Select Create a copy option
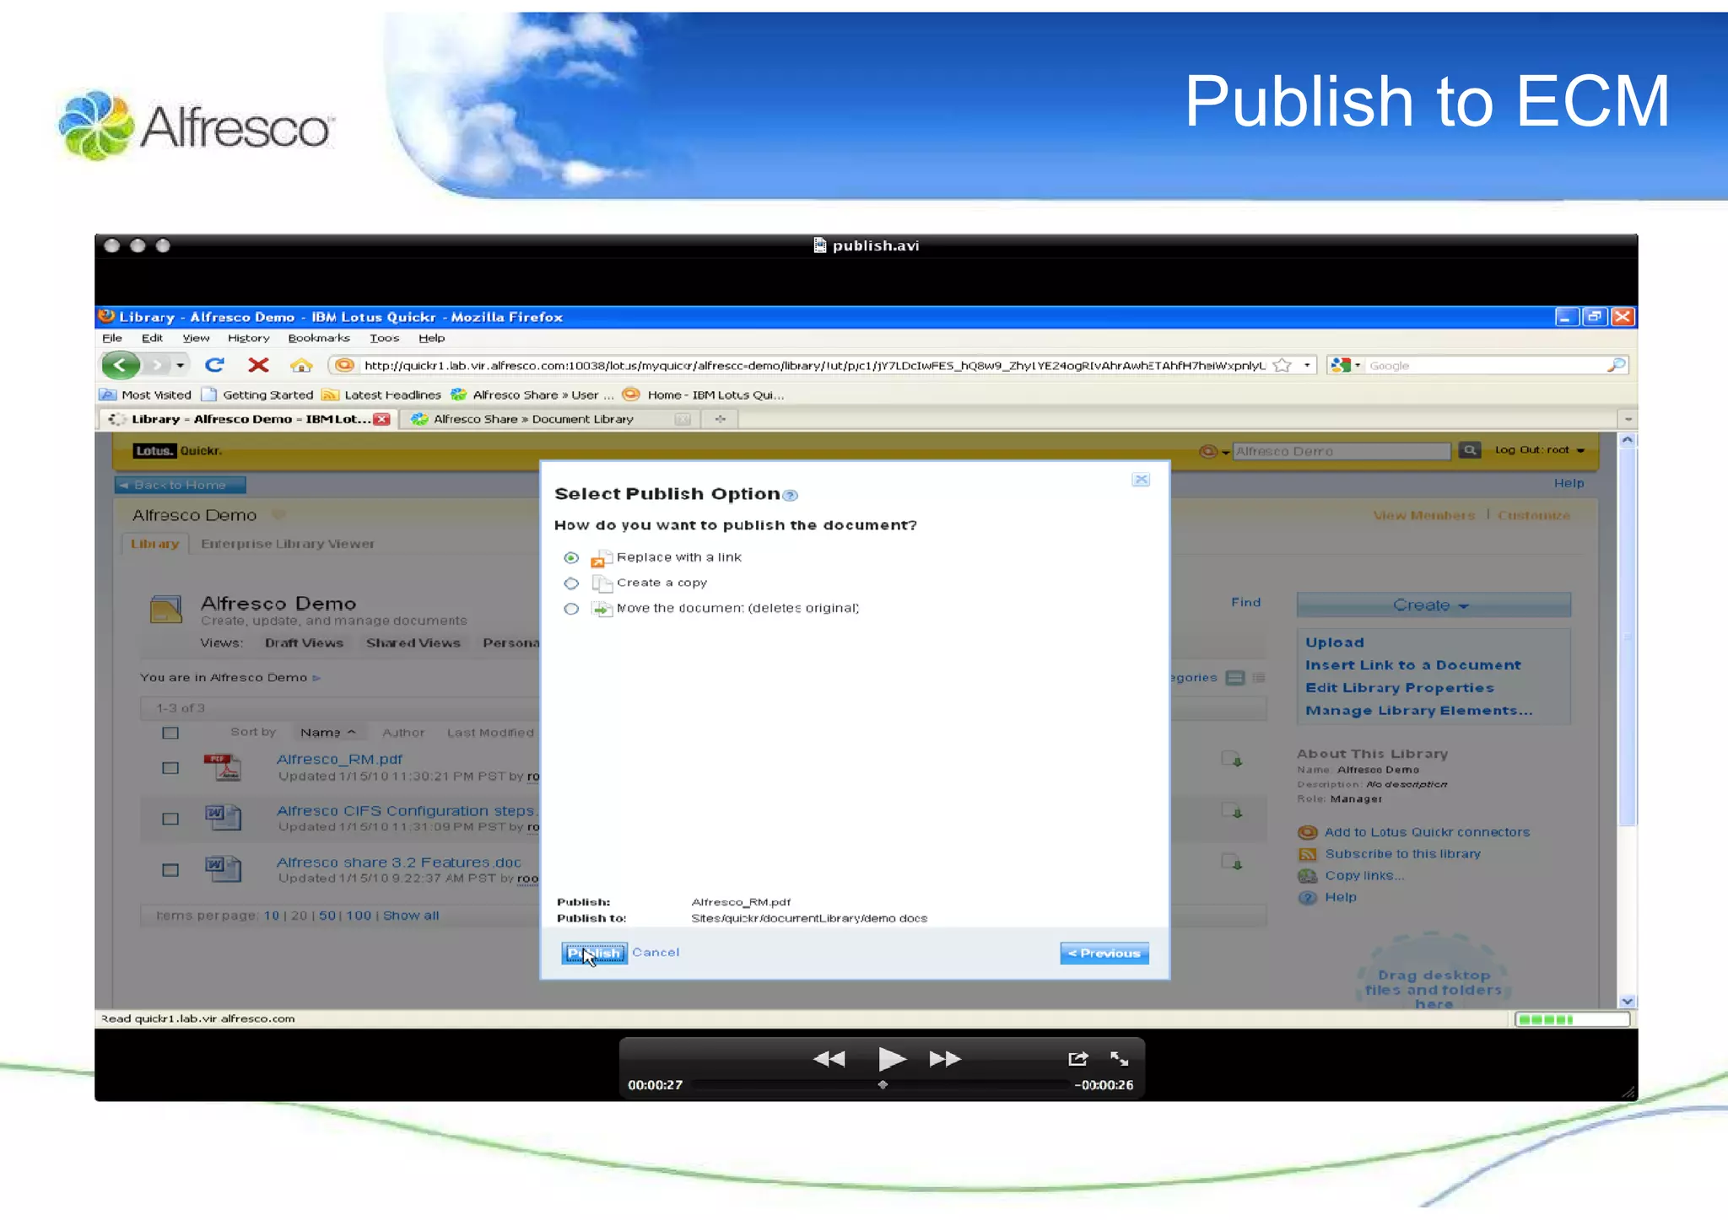This screenshot has width=1728, height=1220. (571, 583)
